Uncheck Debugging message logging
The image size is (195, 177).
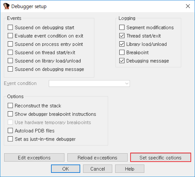[x=122, y=61]
